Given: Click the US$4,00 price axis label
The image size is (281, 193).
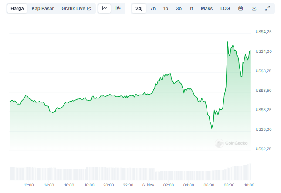Looking at the screenshot, I should (264, 51).
